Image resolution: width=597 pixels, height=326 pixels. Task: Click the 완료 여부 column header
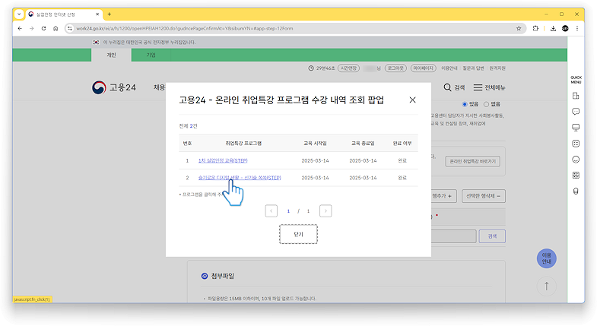click(402, 144)
